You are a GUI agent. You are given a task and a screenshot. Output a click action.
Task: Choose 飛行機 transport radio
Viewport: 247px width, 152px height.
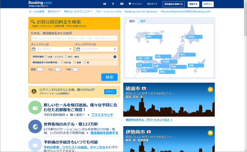click(62, 62)
